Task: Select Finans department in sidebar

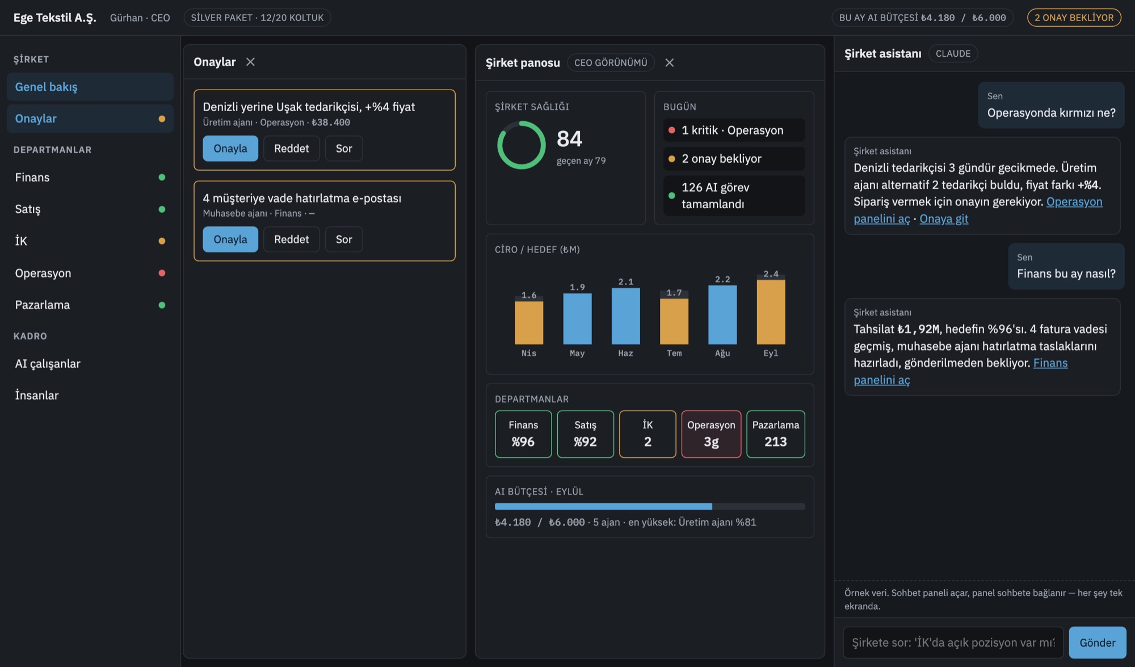Action: coord(90,178)
